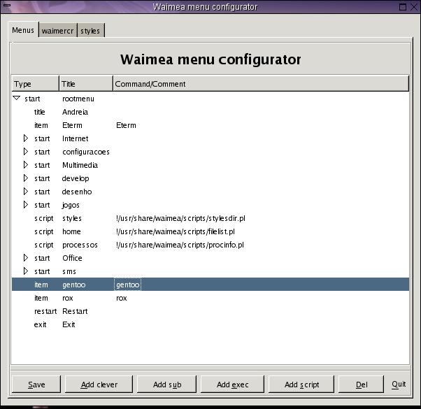Viewport: 421px width, 409px height.
Task: Click the Save button
Action: 36,385
